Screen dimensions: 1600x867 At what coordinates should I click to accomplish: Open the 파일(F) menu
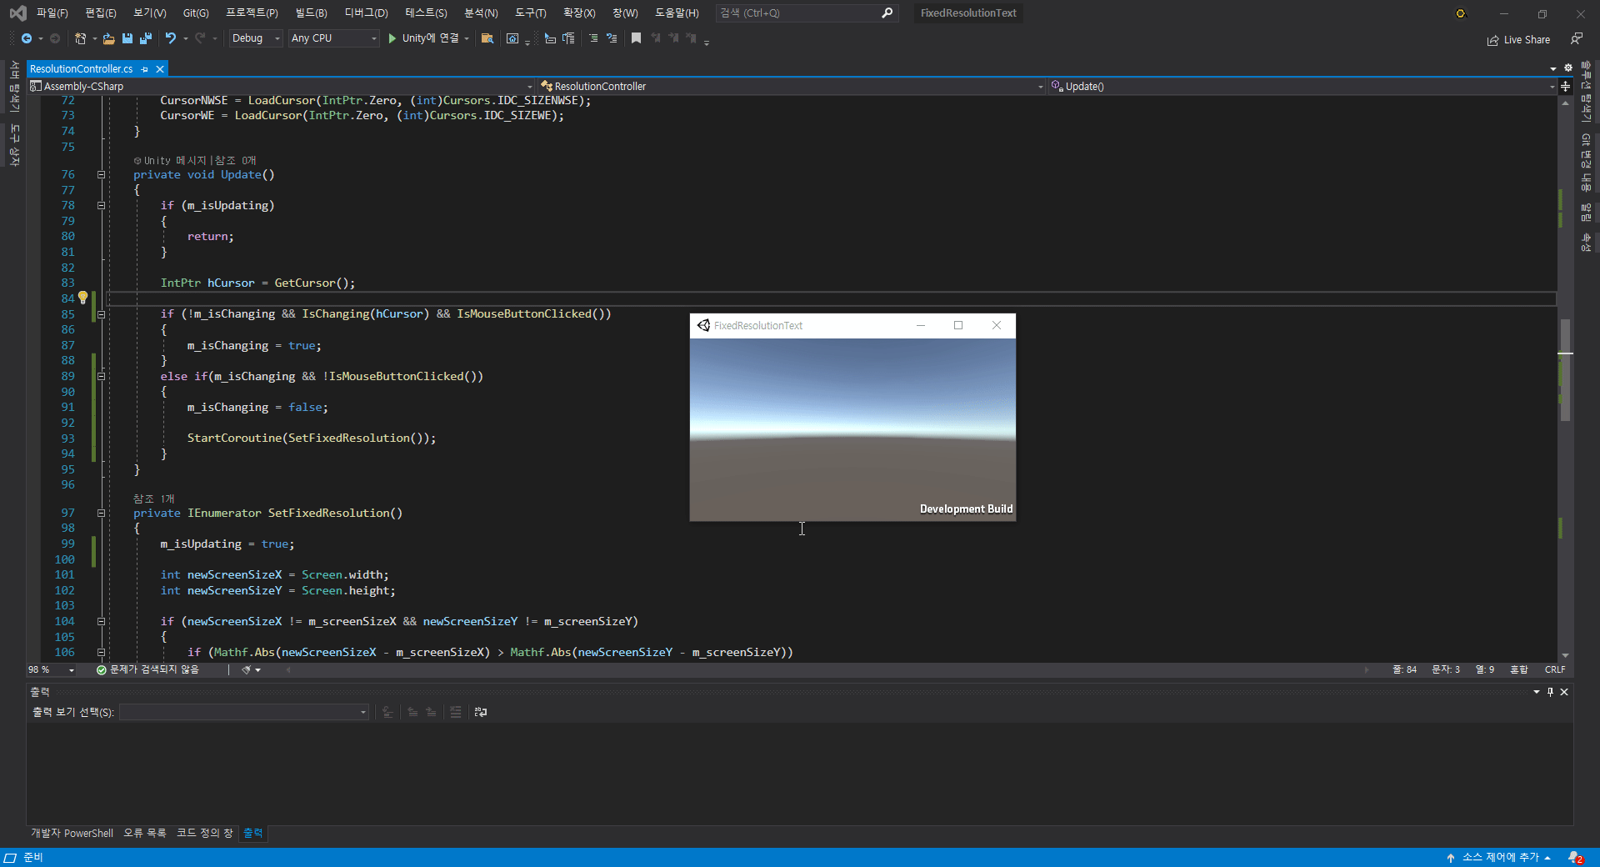coord(52,13)
